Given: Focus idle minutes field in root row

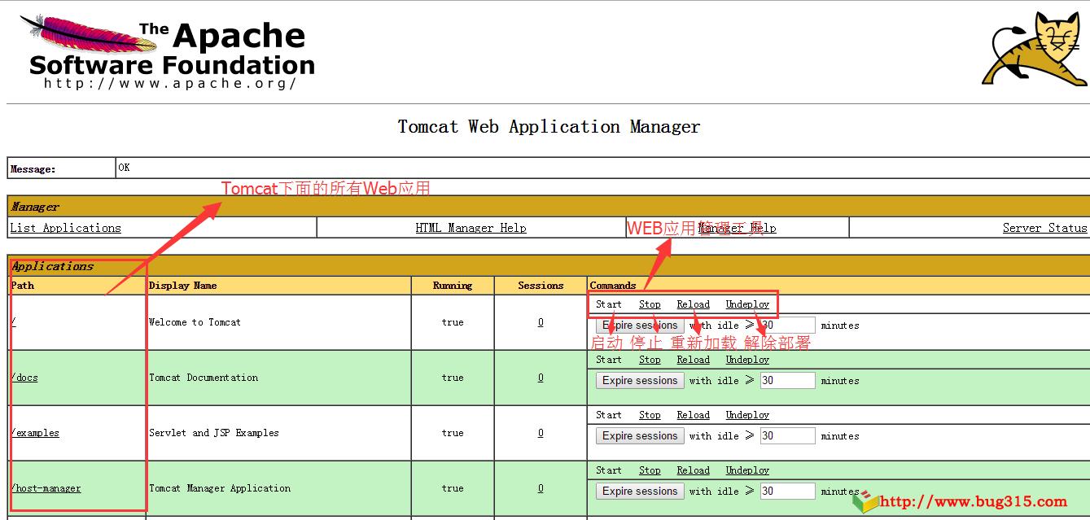Looking at the screenshot, I should point(787,326).
